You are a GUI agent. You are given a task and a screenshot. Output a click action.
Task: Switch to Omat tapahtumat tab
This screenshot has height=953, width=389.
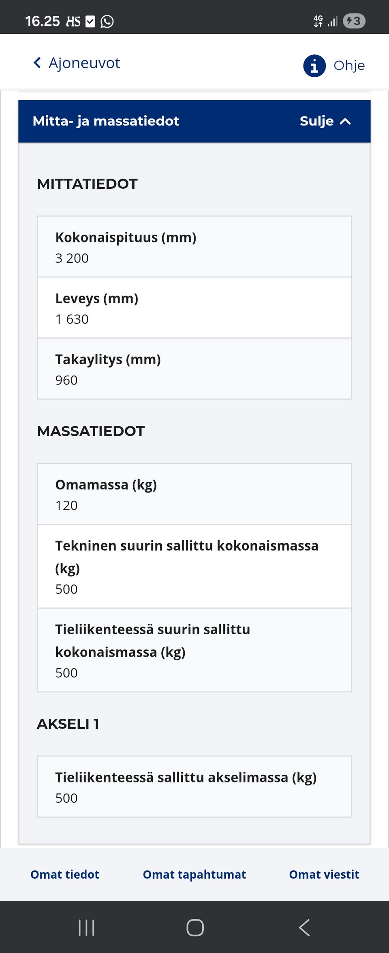point(194,874)
